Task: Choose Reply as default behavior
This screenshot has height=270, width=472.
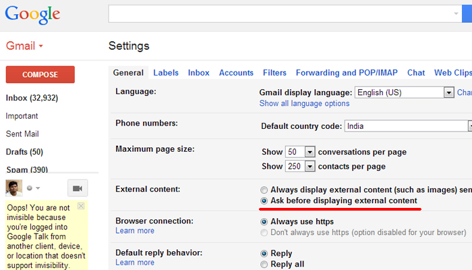Action: (x=264, y=253)
